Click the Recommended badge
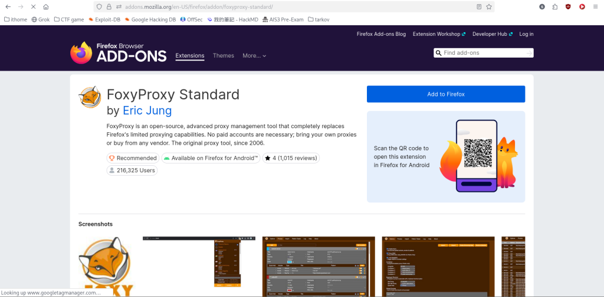Image resolution: width=604 pixels, height=297 pixels. coord(133,158)
